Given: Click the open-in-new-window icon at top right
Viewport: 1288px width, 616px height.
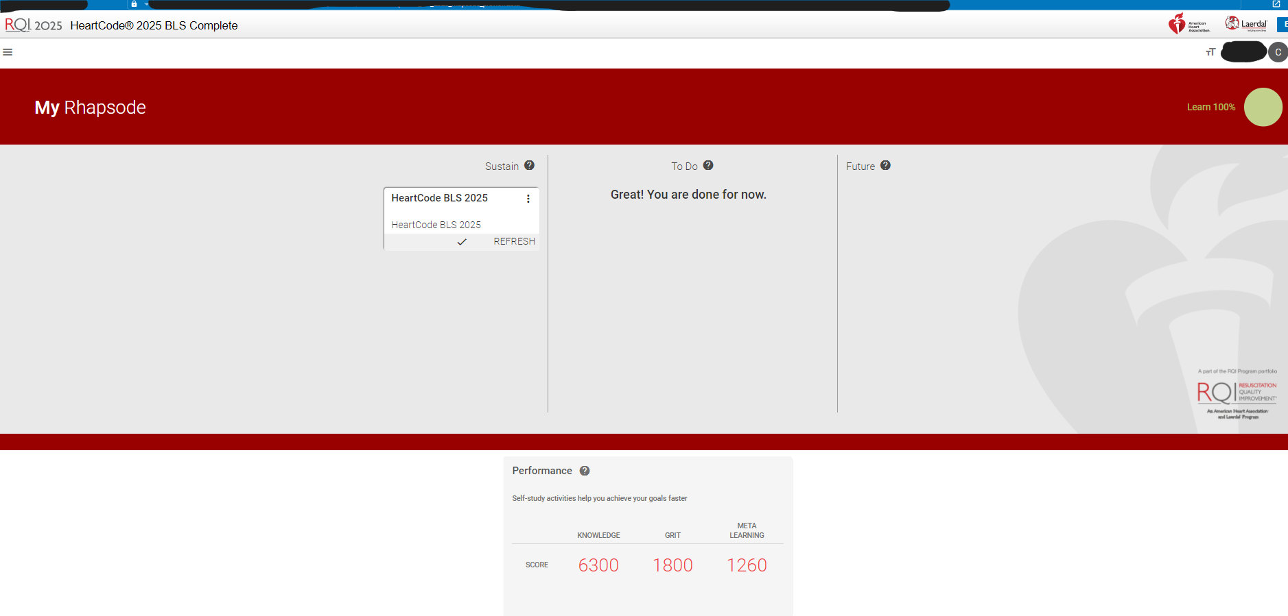Looking at the screenshot, I should 1276,4.
